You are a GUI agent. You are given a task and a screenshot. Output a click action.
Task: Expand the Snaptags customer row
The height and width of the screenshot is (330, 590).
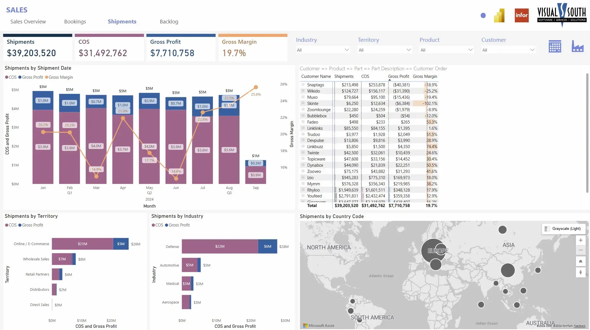[x=303, y=85]
